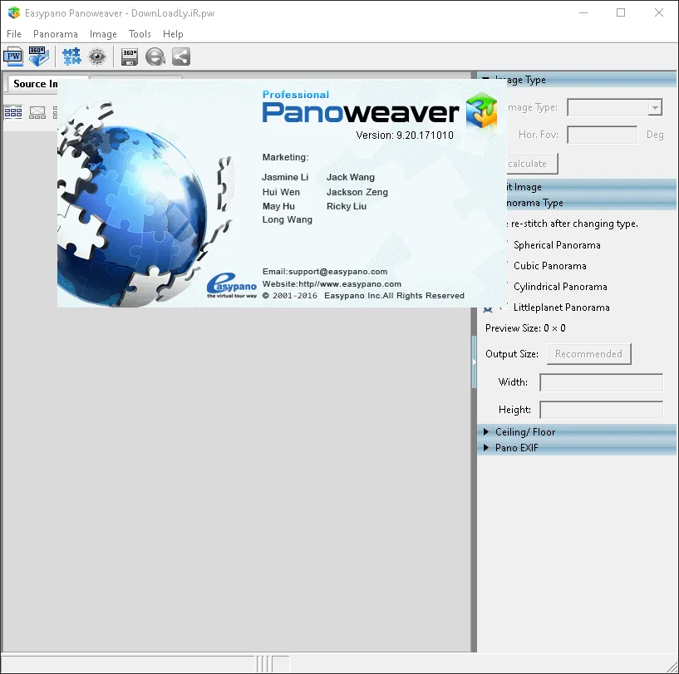Preview the panorama with the eye icon
Viewport: 679px width, 674px height.
click(97, 57)
